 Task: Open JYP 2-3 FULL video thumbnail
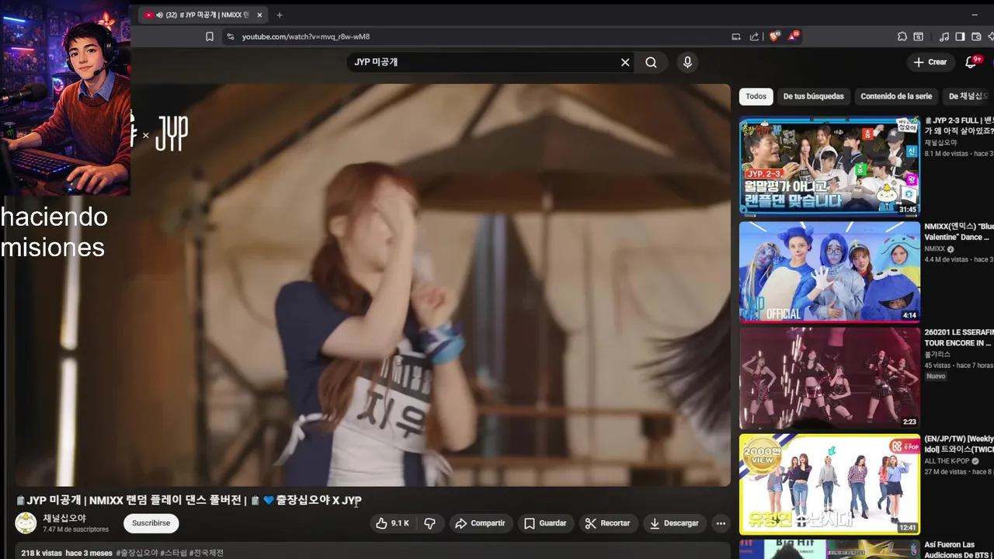pyautogui.click(x=829, y=165)
